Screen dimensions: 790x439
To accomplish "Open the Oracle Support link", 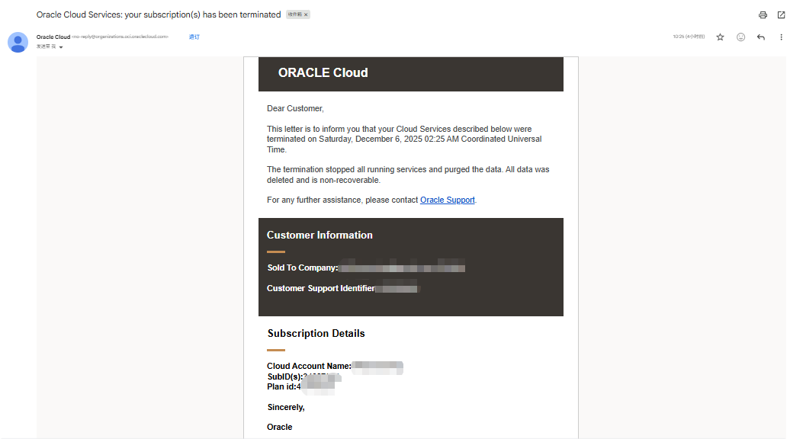I will tap(448, 200).
